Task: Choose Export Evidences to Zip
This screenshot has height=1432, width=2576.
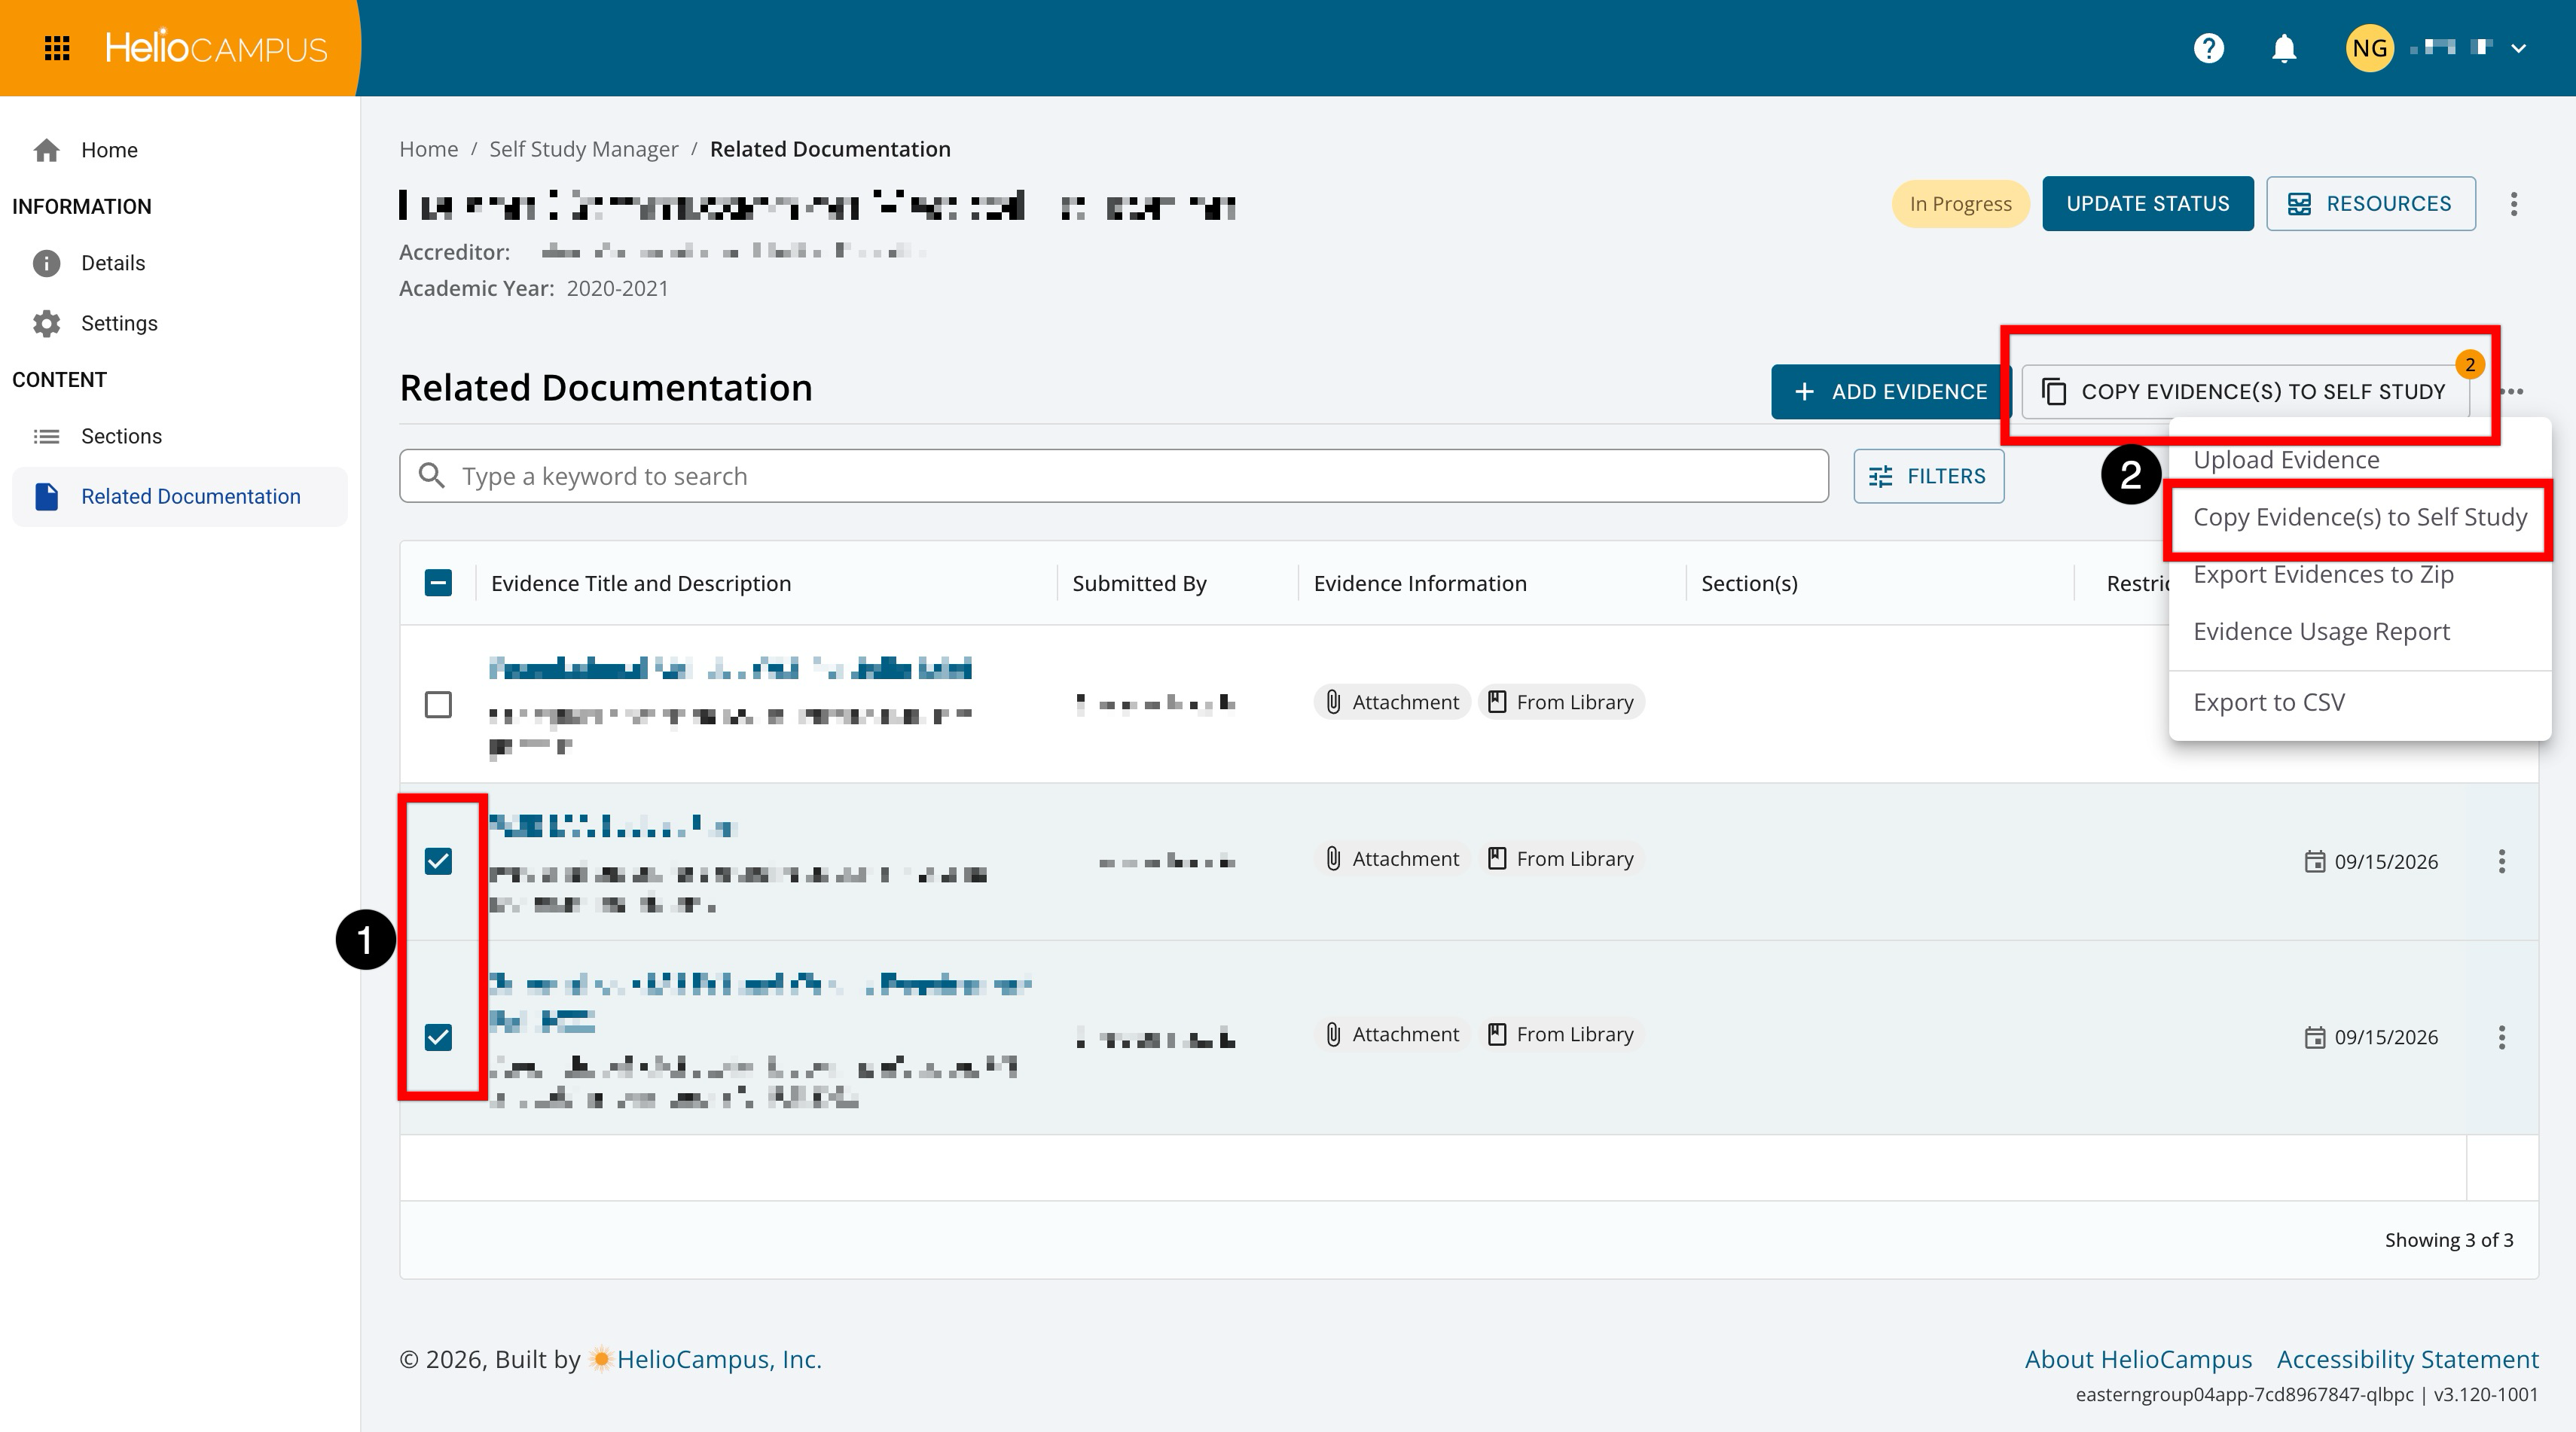Action: click(x=2359, y=574)
